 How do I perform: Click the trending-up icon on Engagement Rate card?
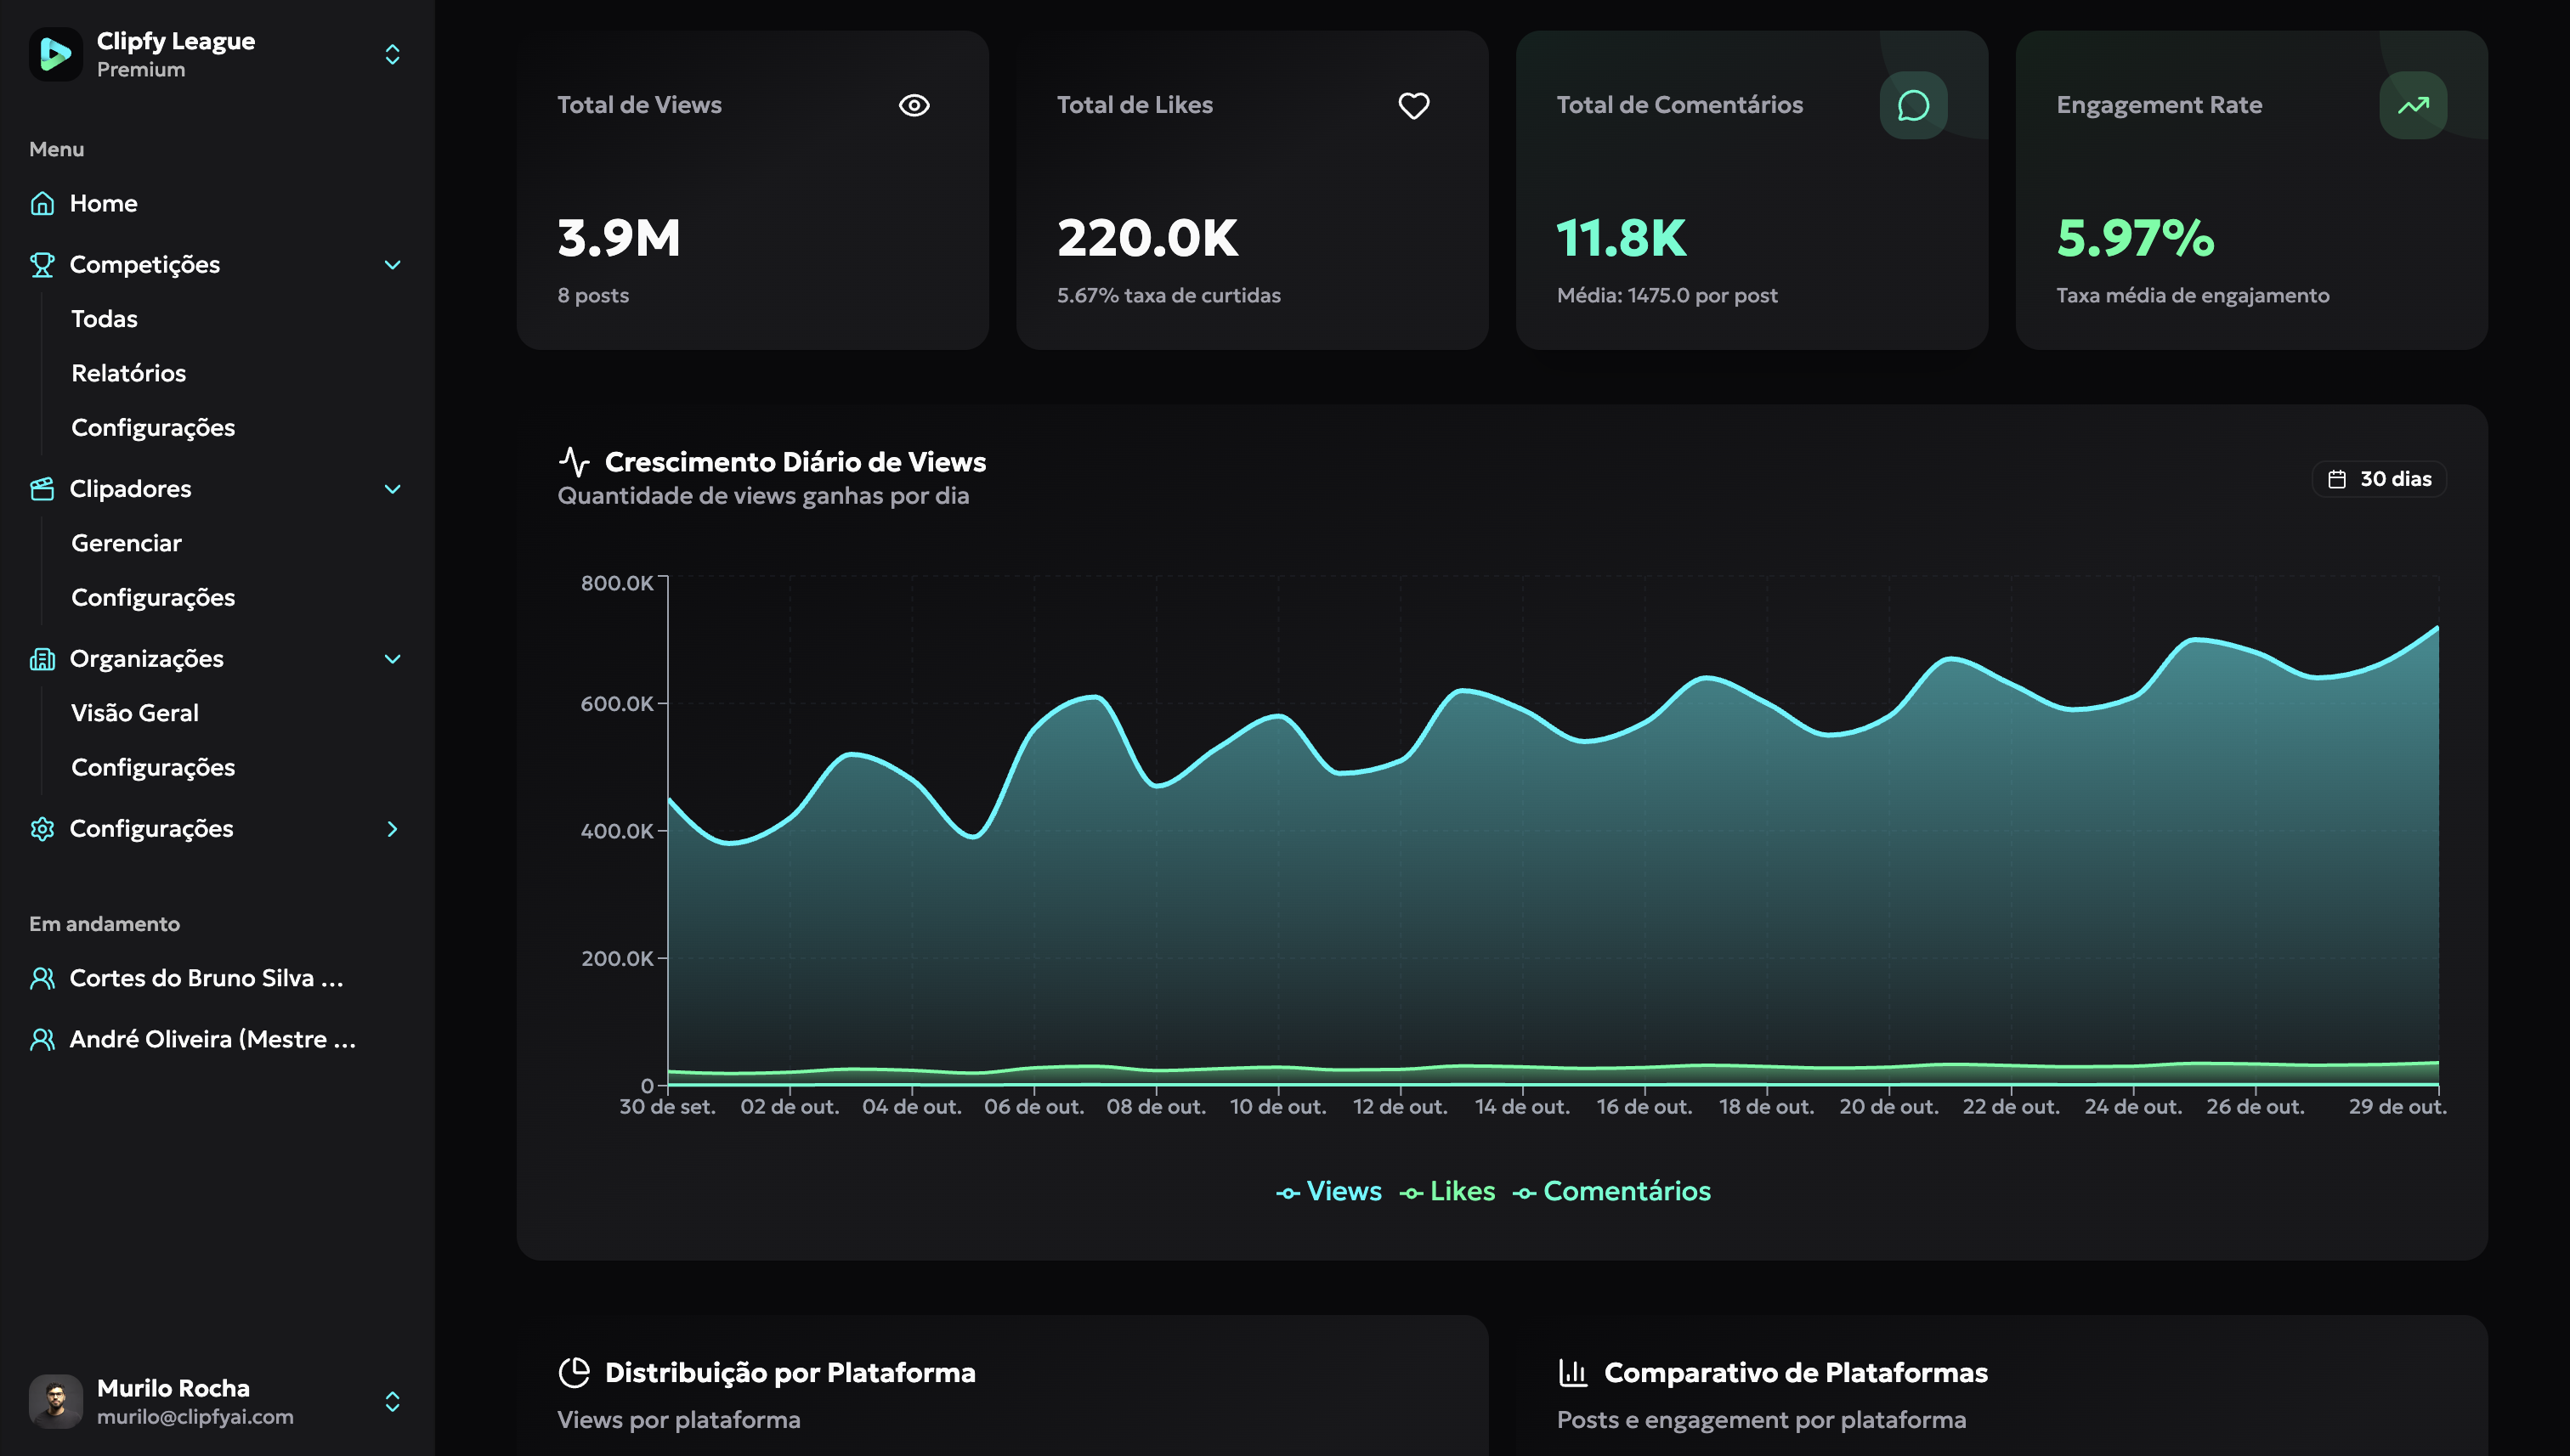click(2412, 105)
